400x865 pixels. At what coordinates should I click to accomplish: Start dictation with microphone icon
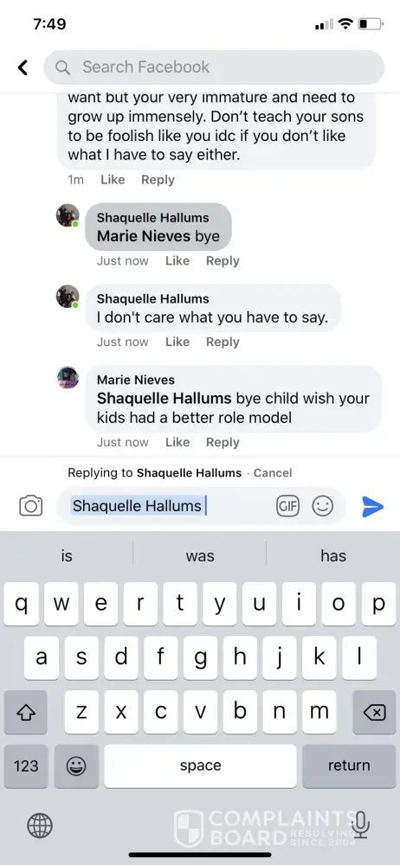361,825
